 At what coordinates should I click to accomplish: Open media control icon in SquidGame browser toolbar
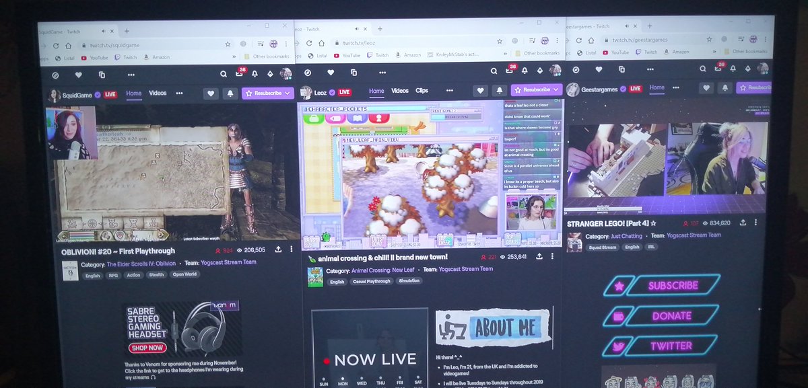(260, 44)
